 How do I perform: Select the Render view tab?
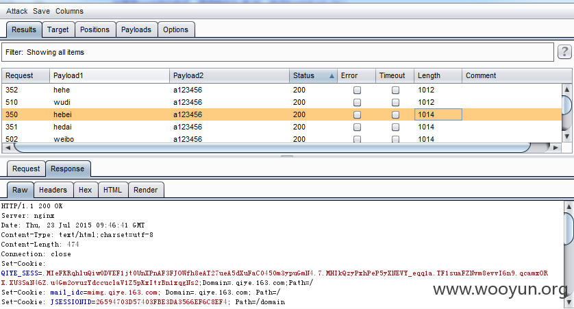click(x=146, y=190)
